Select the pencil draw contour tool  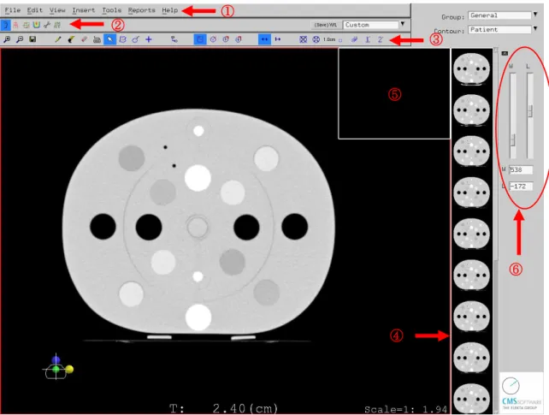coord(58,39)
